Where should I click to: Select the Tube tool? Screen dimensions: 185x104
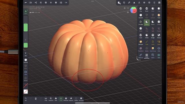(147, 42)
